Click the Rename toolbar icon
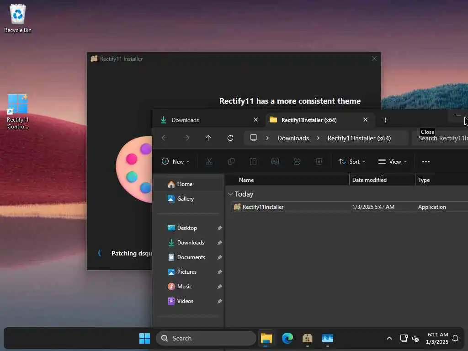The height and width of the screenshot is (351, 468). [x=275, y=161]
